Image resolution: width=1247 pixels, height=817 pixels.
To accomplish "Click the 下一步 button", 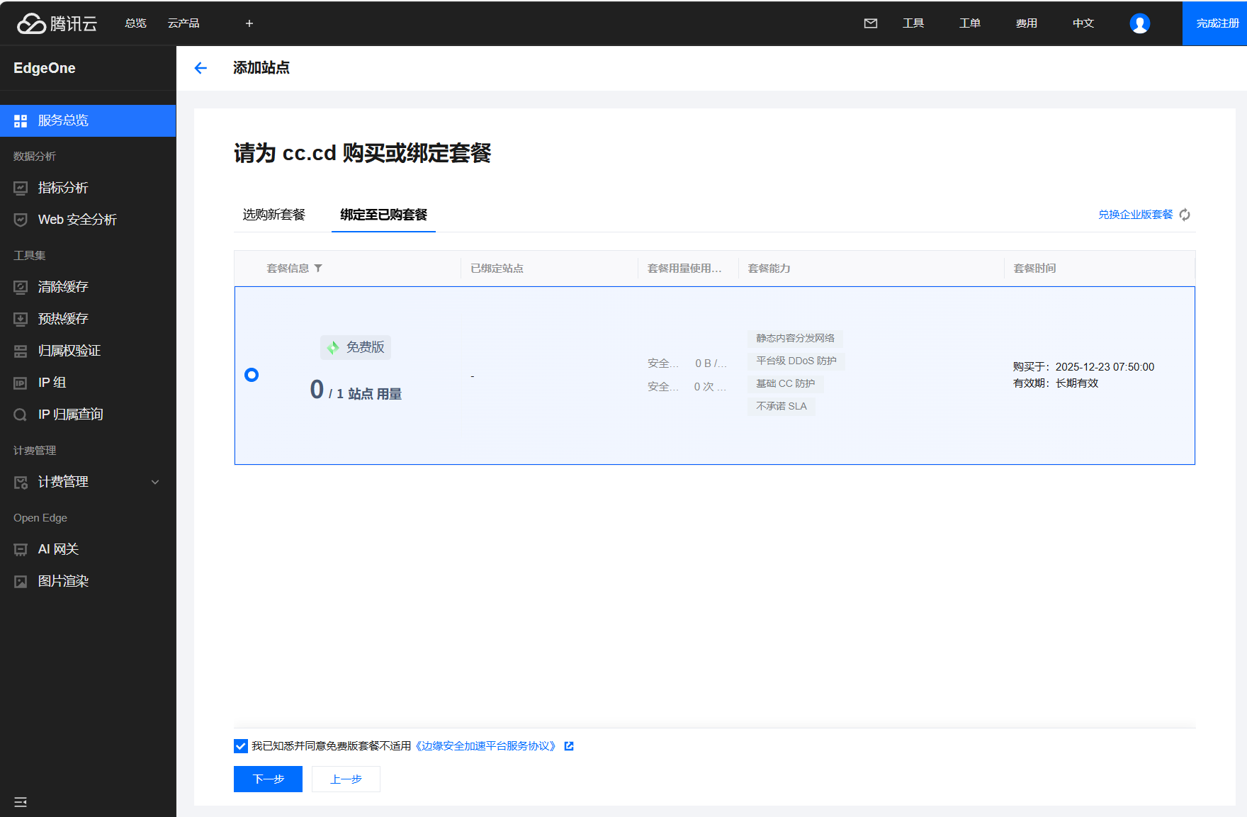I will pos(268,779).
